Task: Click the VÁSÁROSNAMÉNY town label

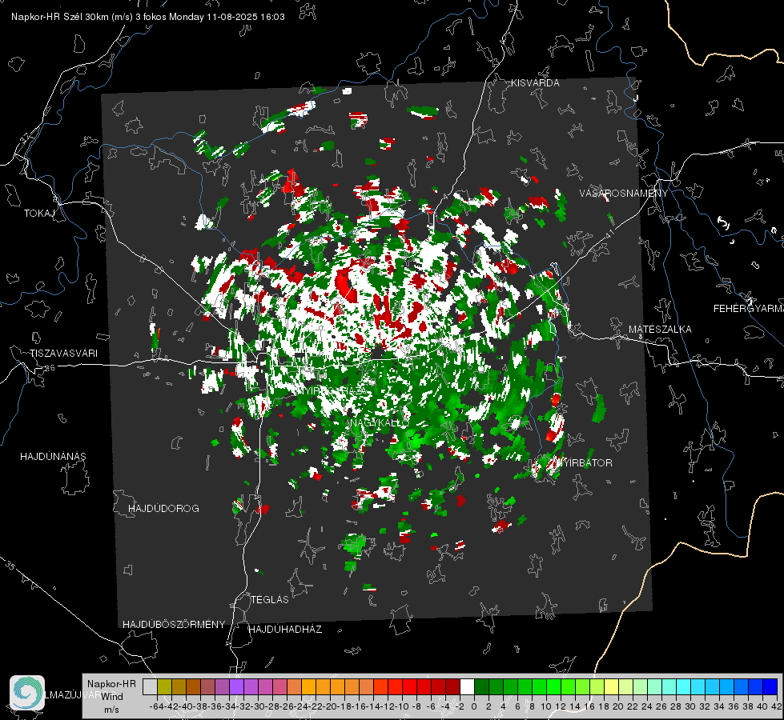Action: pyautogui.click(x=624, y=194)
